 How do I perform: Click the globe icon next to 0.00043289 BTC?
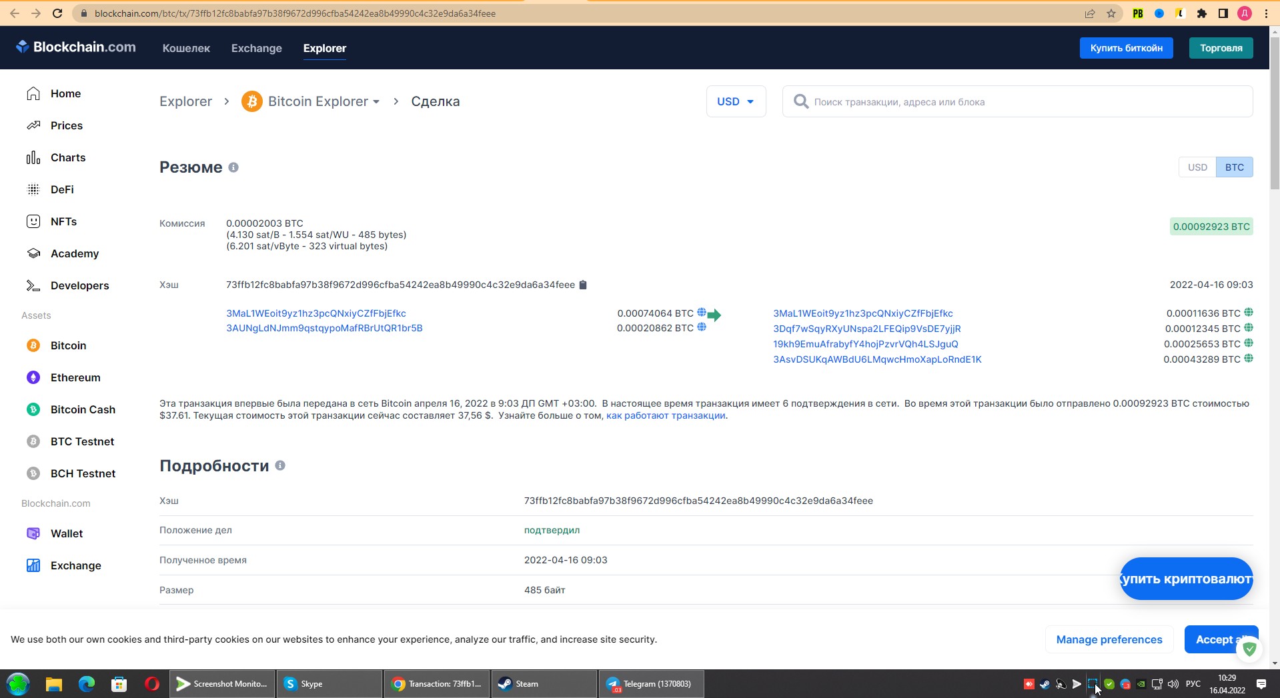point(1249,358)
